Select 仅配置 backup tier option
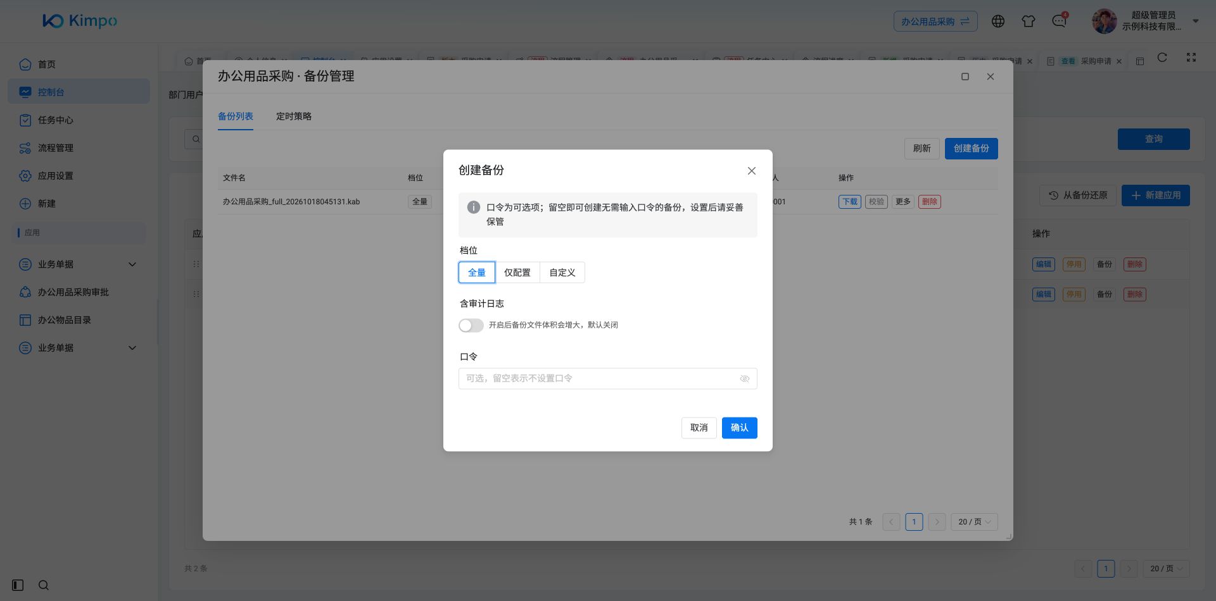 517,273
